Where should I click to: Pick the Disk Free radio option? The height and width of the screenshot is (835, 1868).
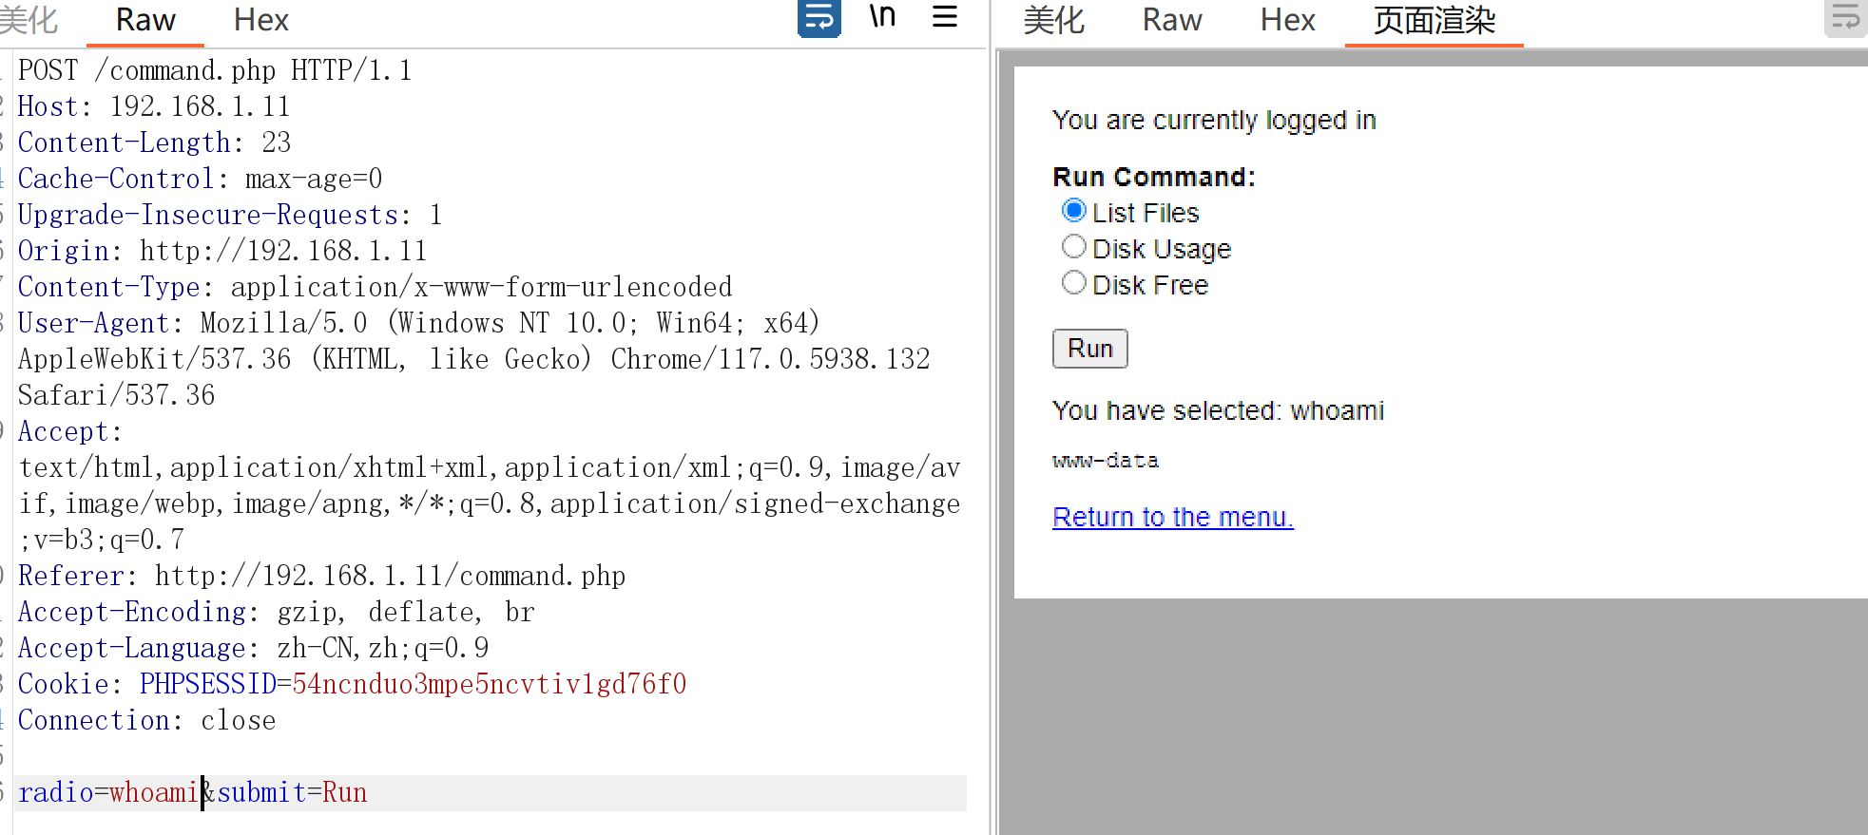click(1074, 283)
